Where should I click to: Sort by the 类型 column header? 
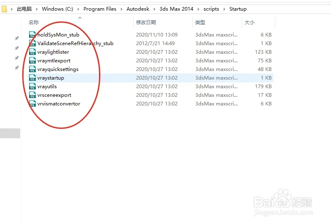coord(200,22)
